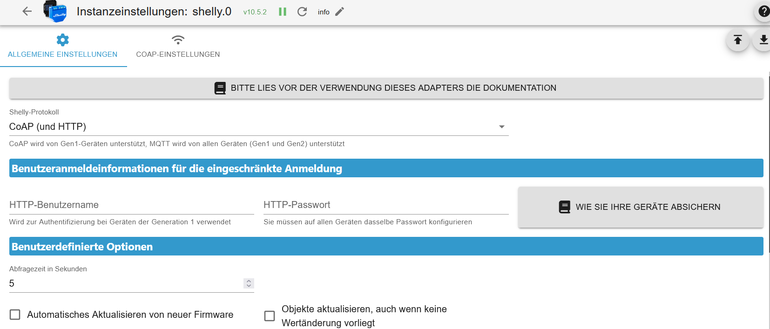
Task: Click the gear icon of general settings
Action: (63, 40)
